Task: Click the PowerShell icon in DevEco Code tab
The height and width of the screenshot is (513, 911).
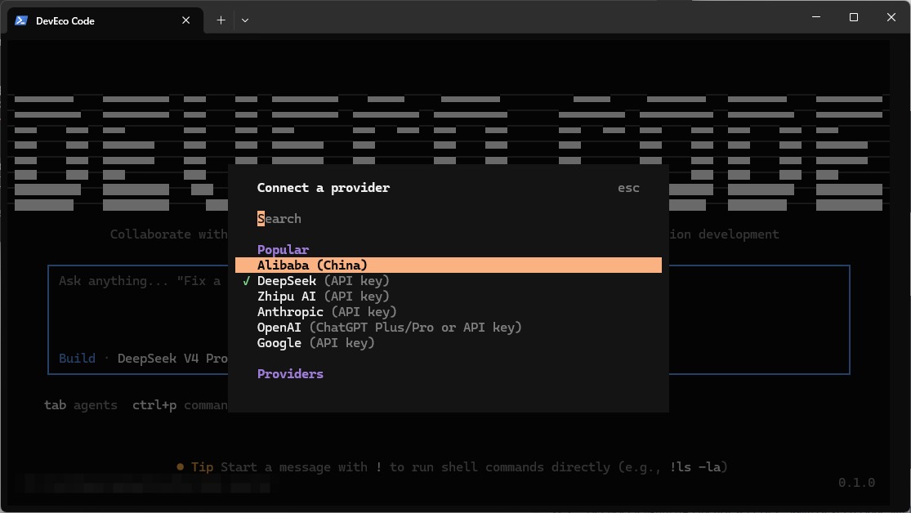Action: [x=21, y=20]
